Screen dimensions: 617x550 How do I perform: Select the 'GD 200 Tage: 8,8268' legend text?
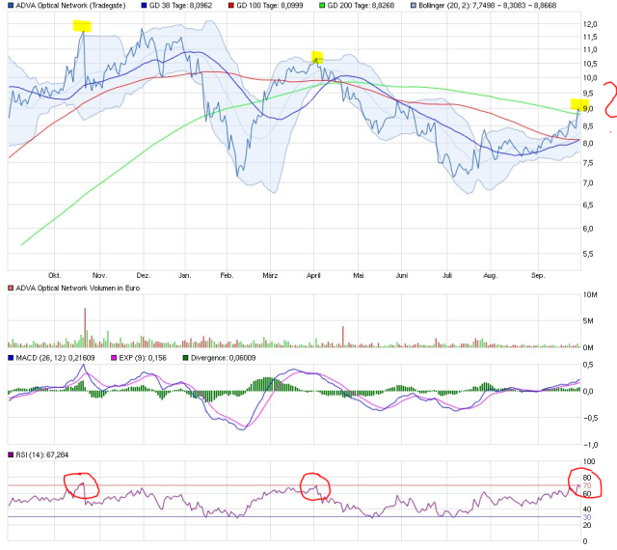tap(361, 6)
